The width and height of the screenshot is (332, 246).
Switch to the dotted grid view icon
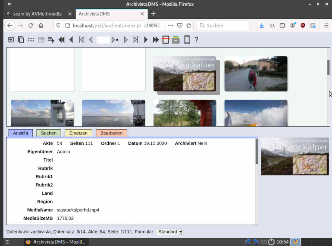(x=31, y=40)
